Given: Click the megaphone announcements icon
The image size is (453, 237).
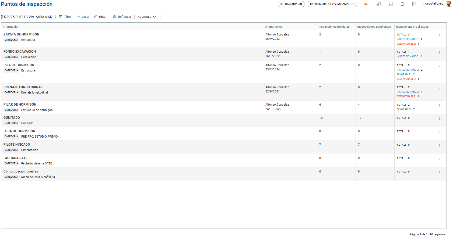Looking at the screenshot, I should click(x=379, y=4).
